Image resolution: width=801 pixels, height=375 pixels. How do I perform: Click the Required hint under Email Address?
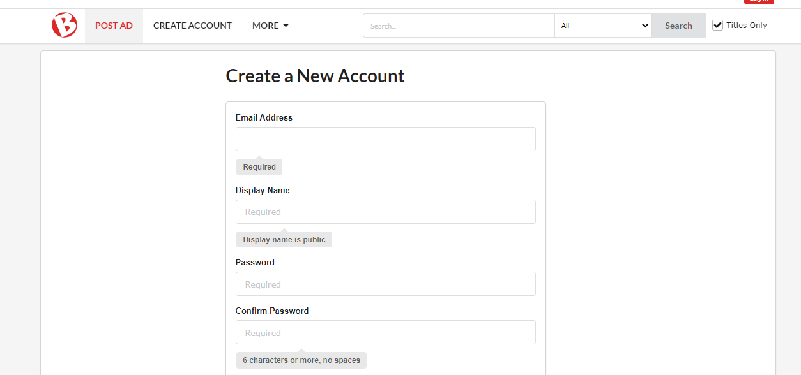pos(259,167)
